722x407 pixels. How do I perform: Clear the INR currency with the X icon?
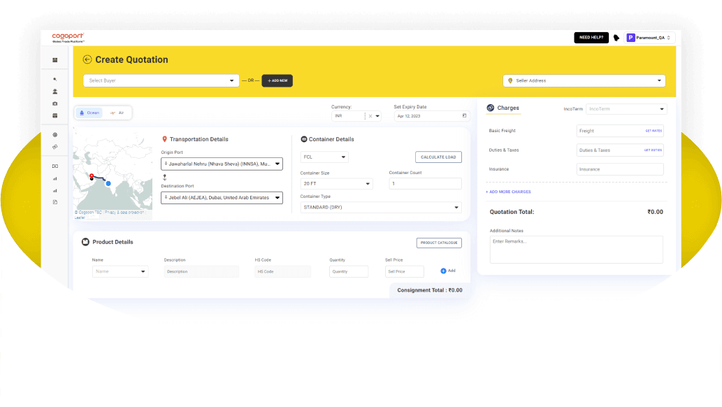coord(370,116)
